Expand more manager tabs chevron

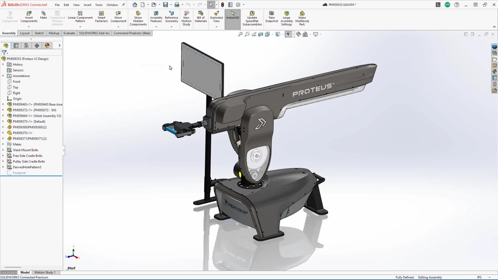(x=59, y=46)
